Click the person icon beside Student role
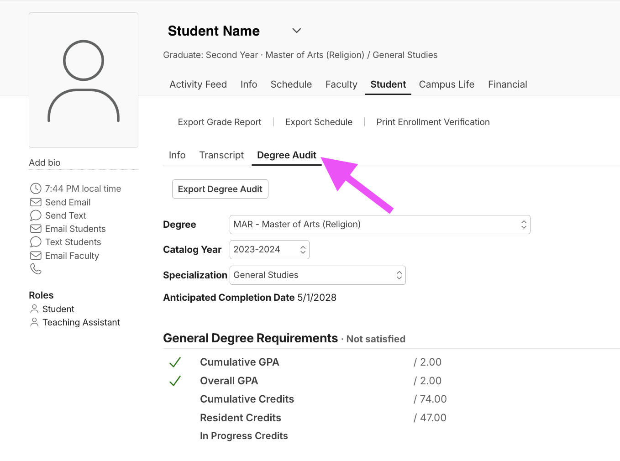620x461 pixels. 34,309
